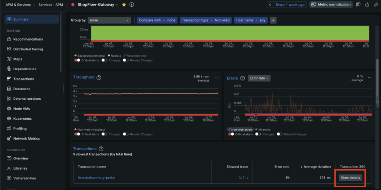Open the comments icon in the header
The height and width of the screenshot is (190, 381).
(x=358, y=5)
